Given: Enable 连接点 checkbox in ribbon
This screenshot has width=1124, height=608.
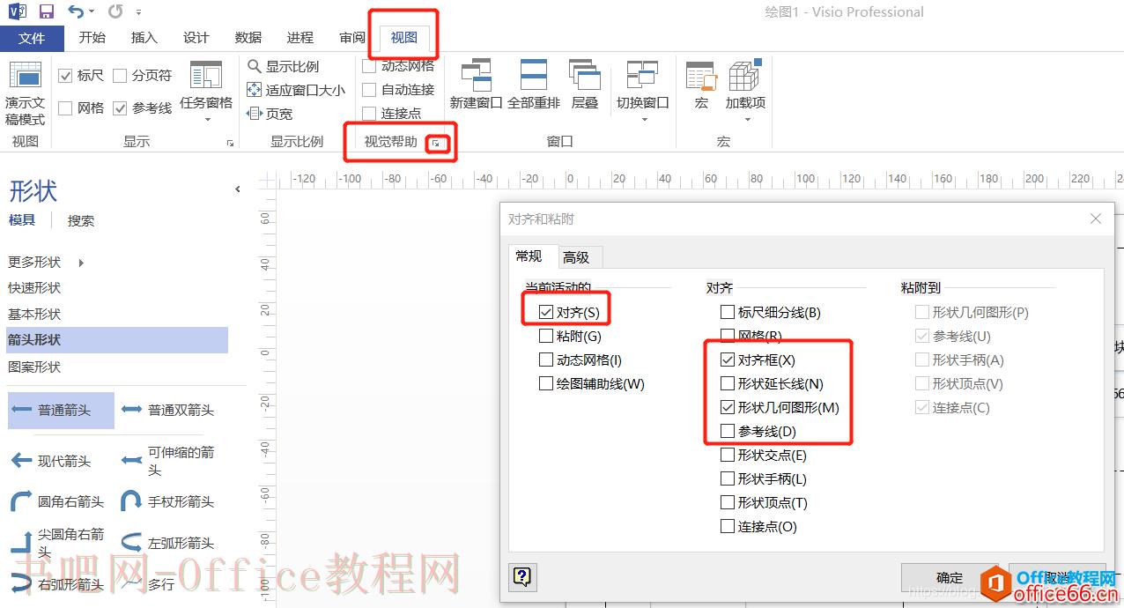Looking at the screenshot, I should 369,114.
